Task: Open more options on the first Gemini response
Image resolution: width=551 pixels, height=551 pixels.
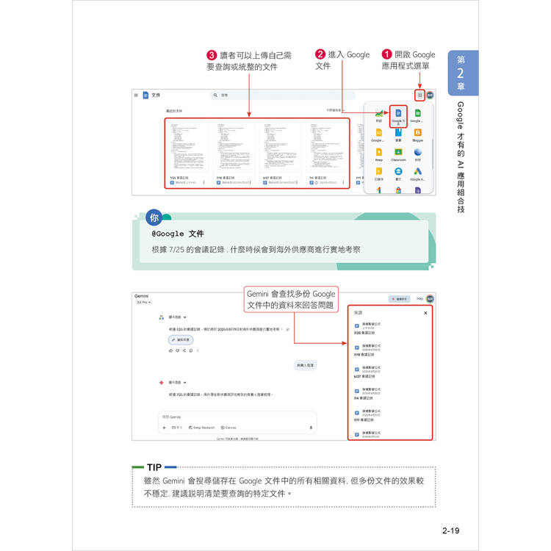Action: tap(198, 350)
